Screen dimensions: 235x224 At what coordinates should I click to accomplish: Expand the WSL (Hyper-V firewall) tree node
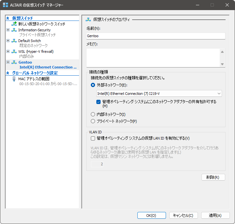[x=8, y=52]
